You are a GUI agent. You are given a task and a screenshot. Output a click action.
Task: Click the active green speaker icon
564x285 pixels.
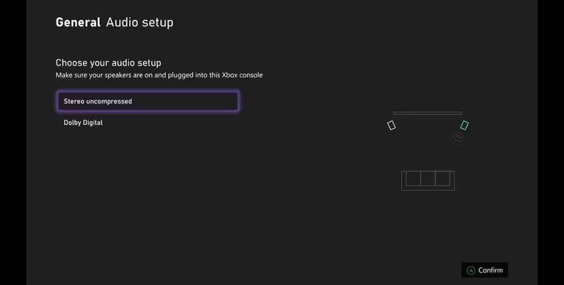[x=464, y=125]
